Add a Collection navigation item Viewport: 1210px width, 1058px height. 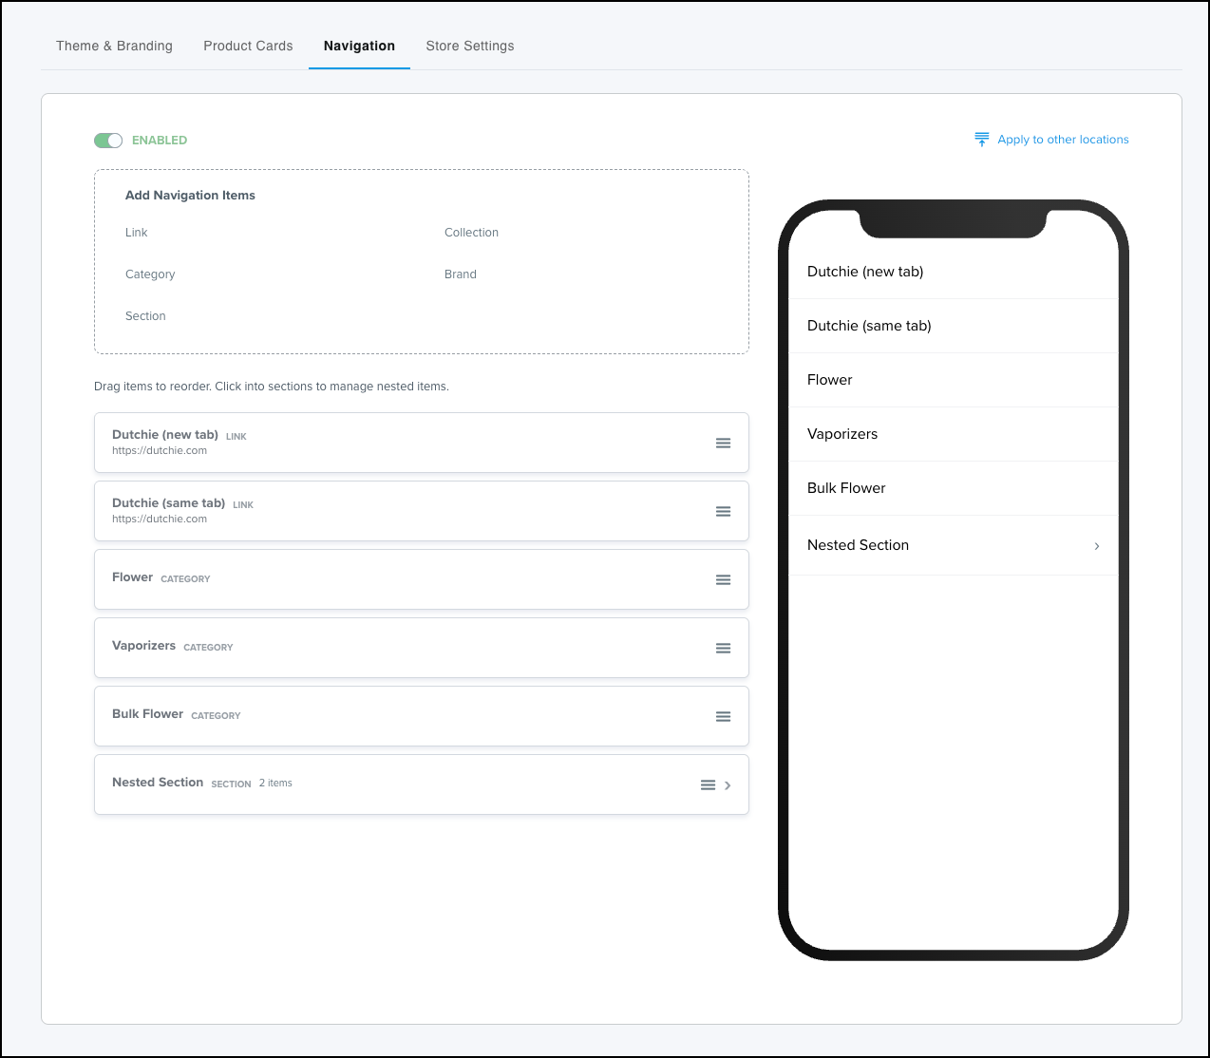pos(471,233)
